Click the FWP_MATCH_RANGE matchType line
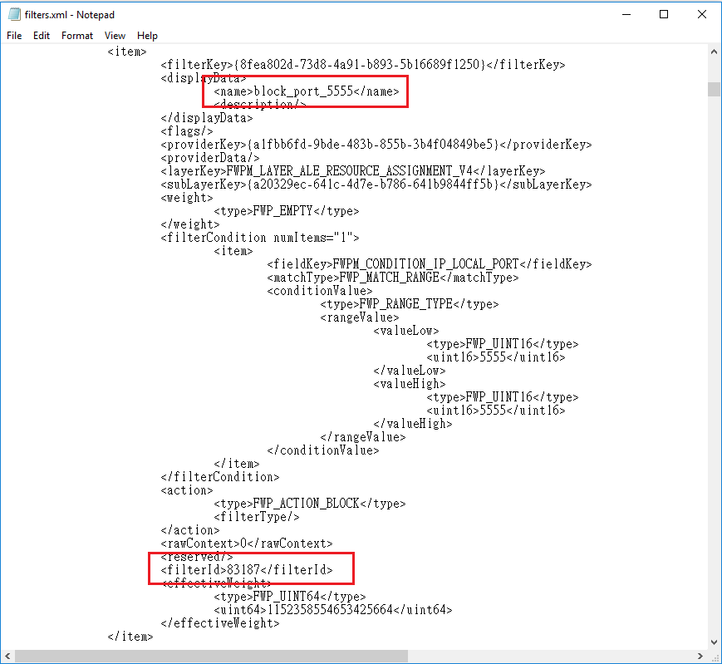The width and height of the screenshot is (722, 664). 393,278
